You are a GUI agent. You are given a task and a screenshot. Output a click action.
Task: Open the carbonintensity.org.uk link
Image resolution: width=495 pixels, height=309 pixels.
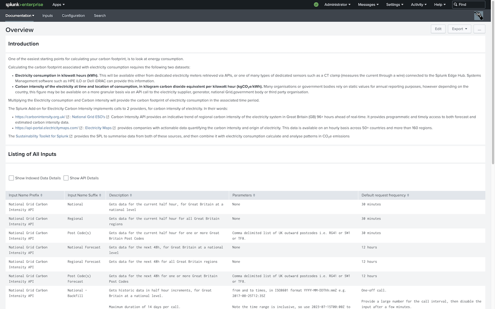point(40,117)
